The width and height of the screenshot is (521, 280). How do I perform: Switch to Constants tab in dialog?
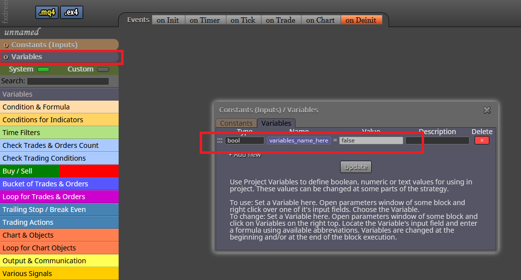pyautogui.click(x=236, y=123)
